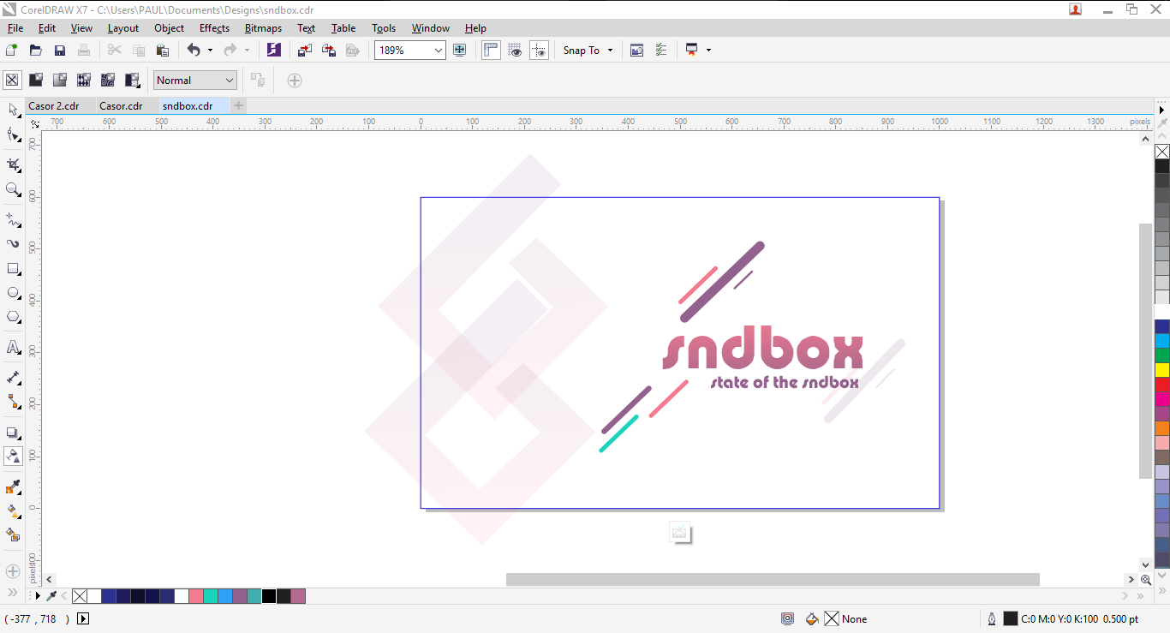The height and width of the screenshot is (633, 1170).
Task: Click Quick customize plus in property bar
Action: (x=295, y=81)
